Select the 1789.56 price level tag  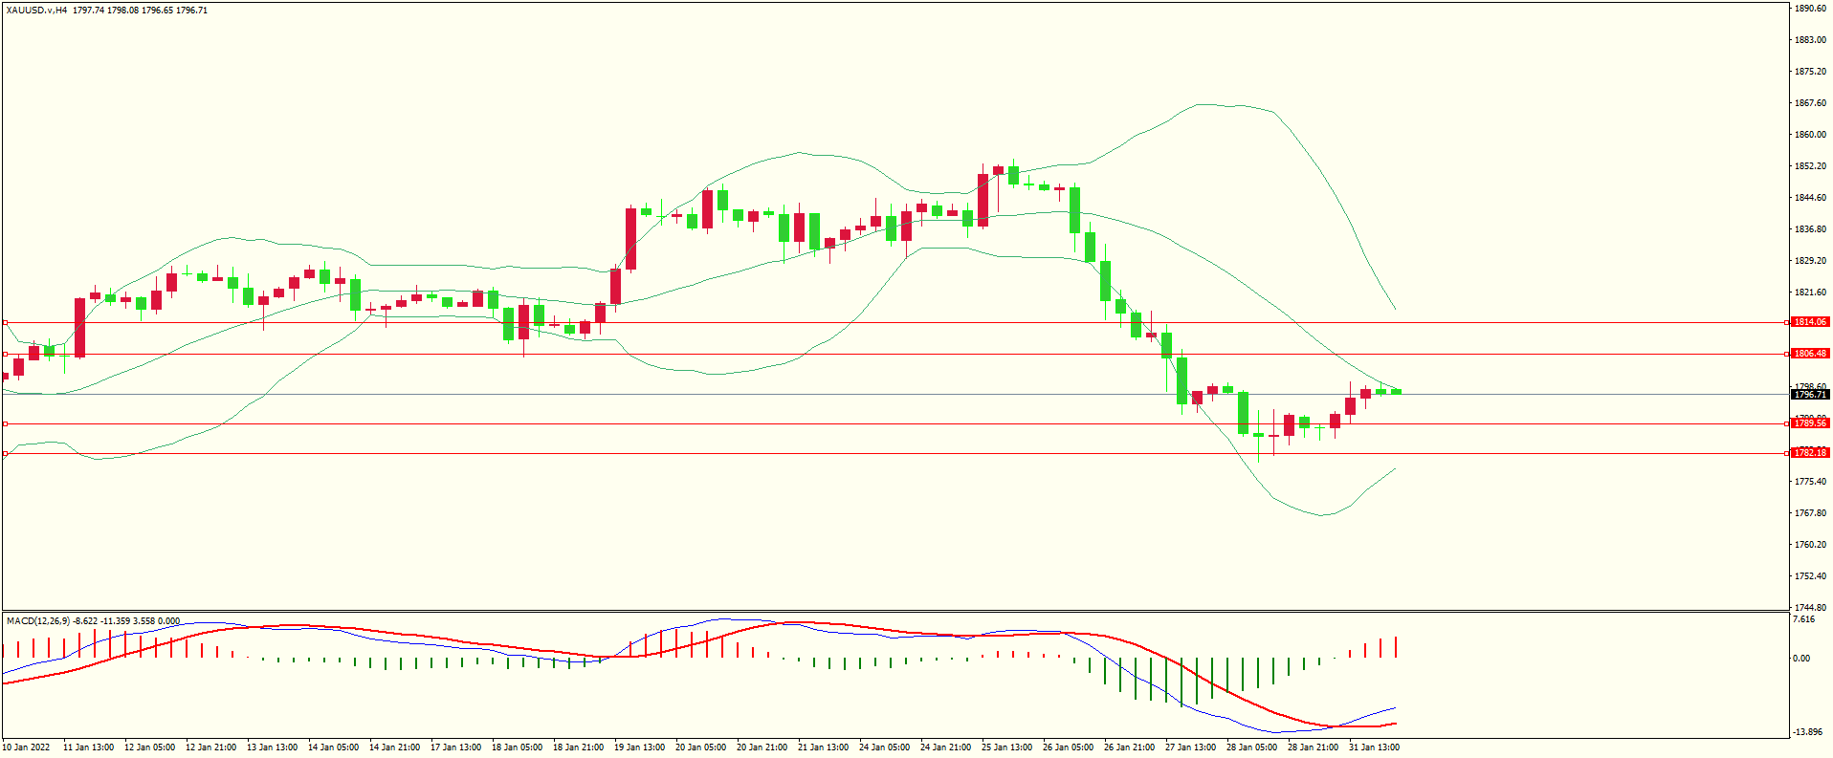pyautogui.click(x=1810, y=422)
